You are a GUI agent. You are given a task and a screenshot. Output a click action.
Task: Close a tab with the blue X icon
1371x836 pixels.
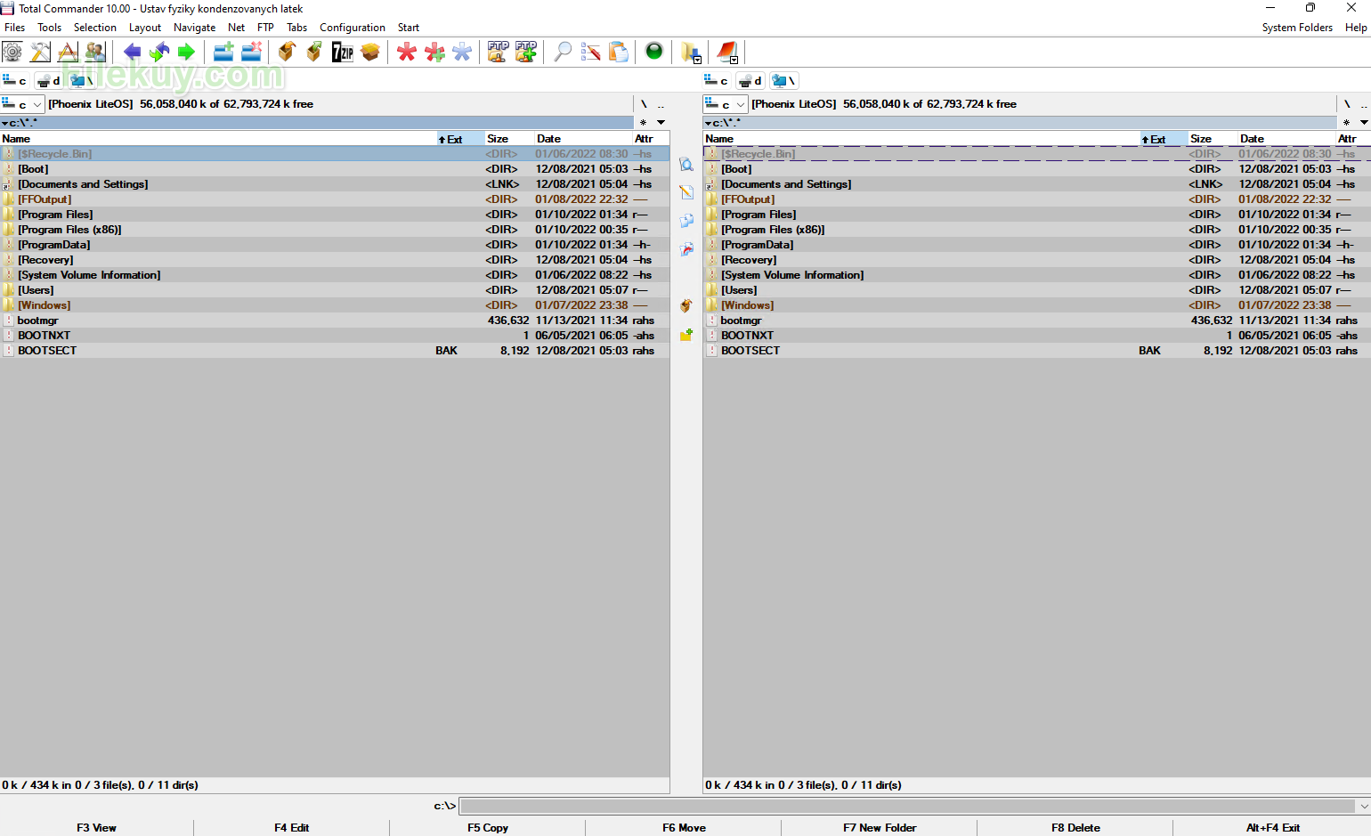click(251, 52)
